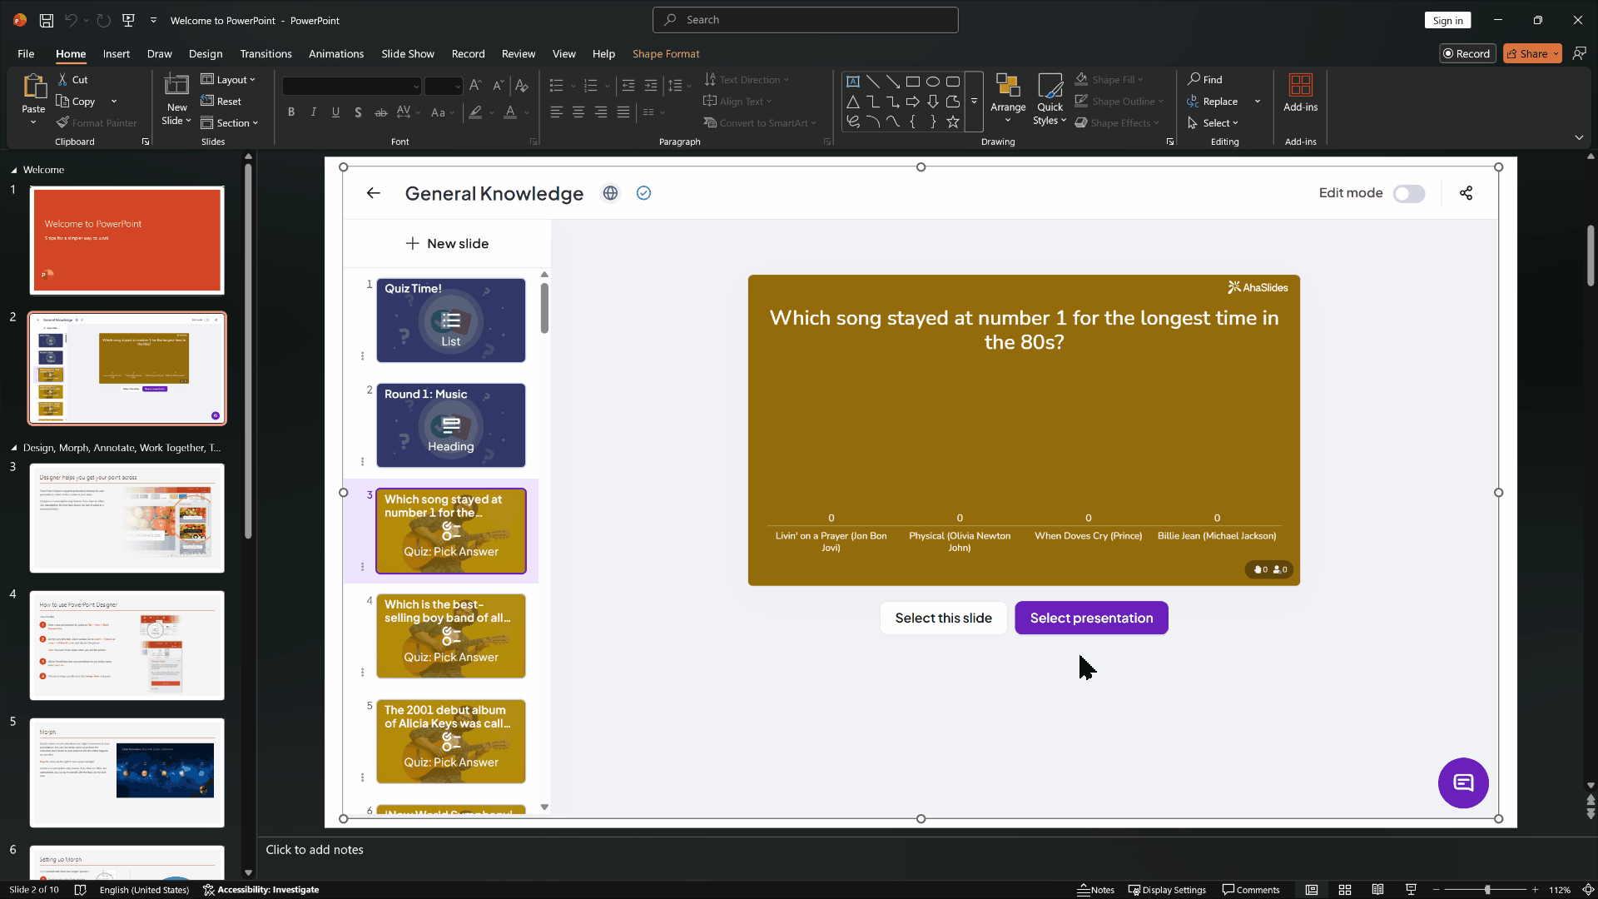The height and width of the screenshot is (899, 1598).
Task: Click the Select this slide button
Action: click(943, 618)
